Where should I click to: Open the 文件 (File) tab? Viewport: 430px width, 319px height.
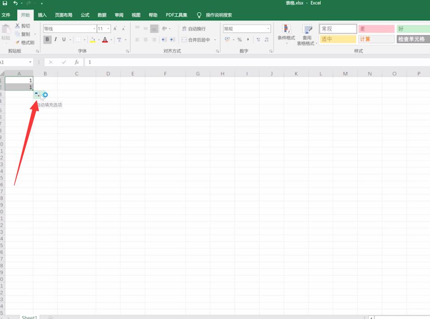coord(6,15)
